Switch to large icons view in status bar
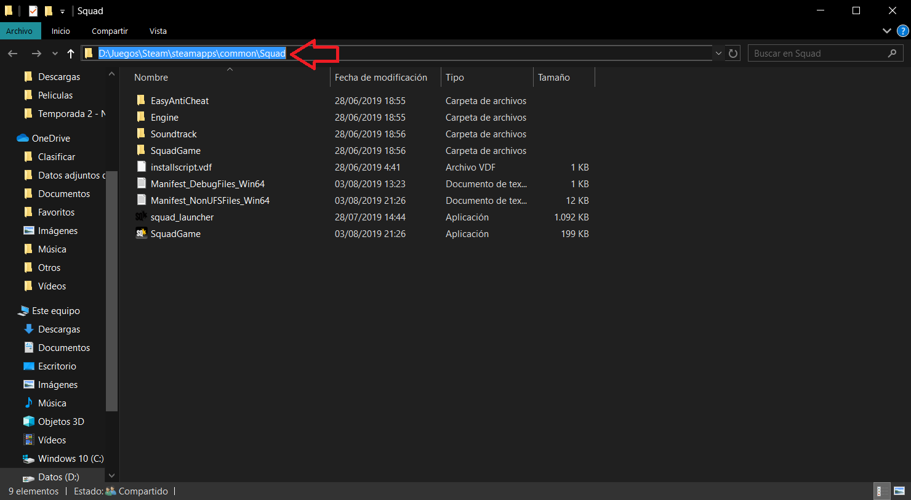This screenshot has height=500, width=911. [899, 491]
